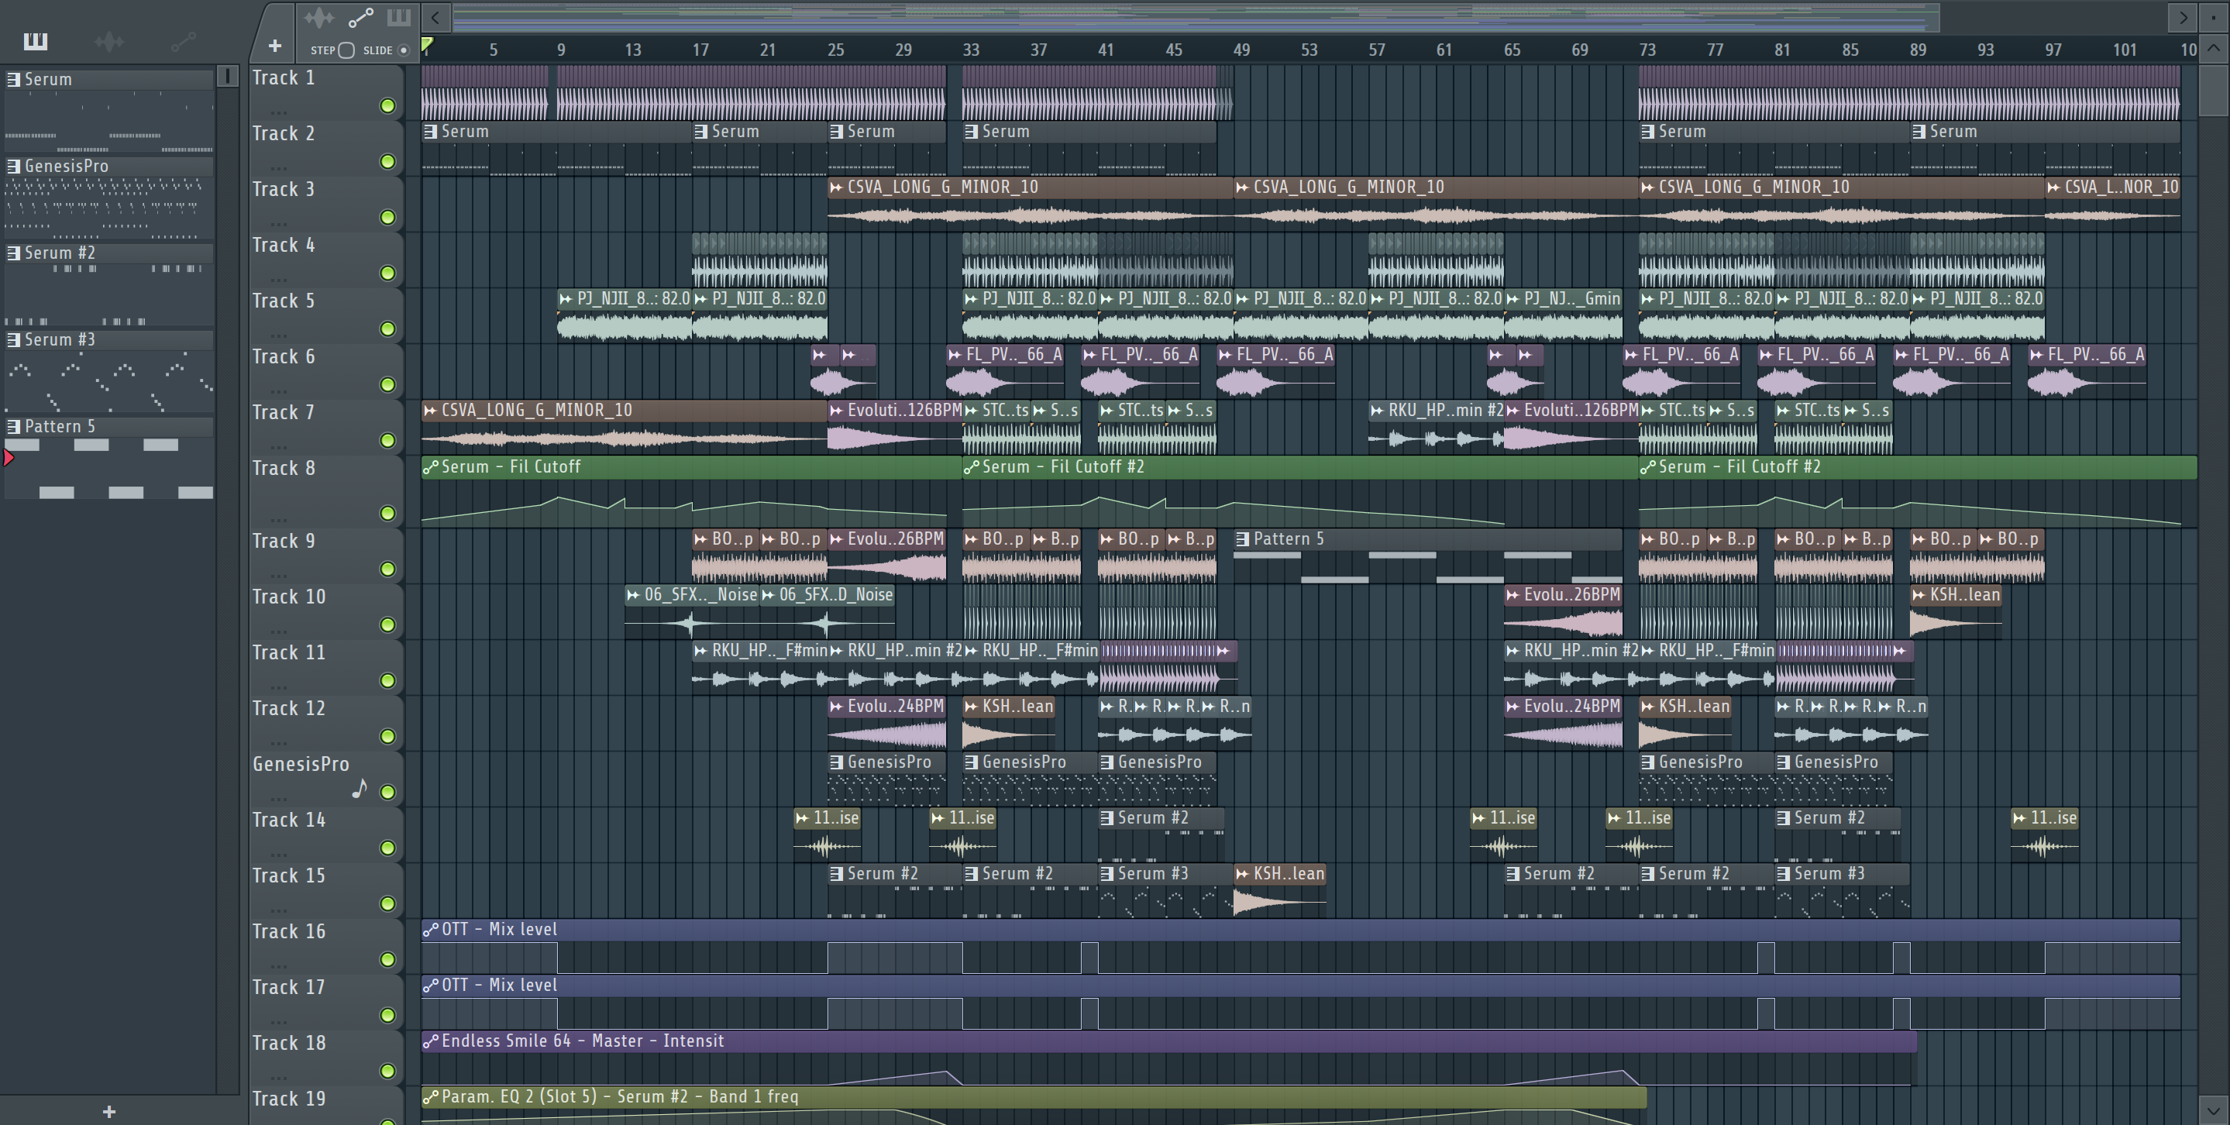Click the zoom square button at top-right corner

(2214, 16)
